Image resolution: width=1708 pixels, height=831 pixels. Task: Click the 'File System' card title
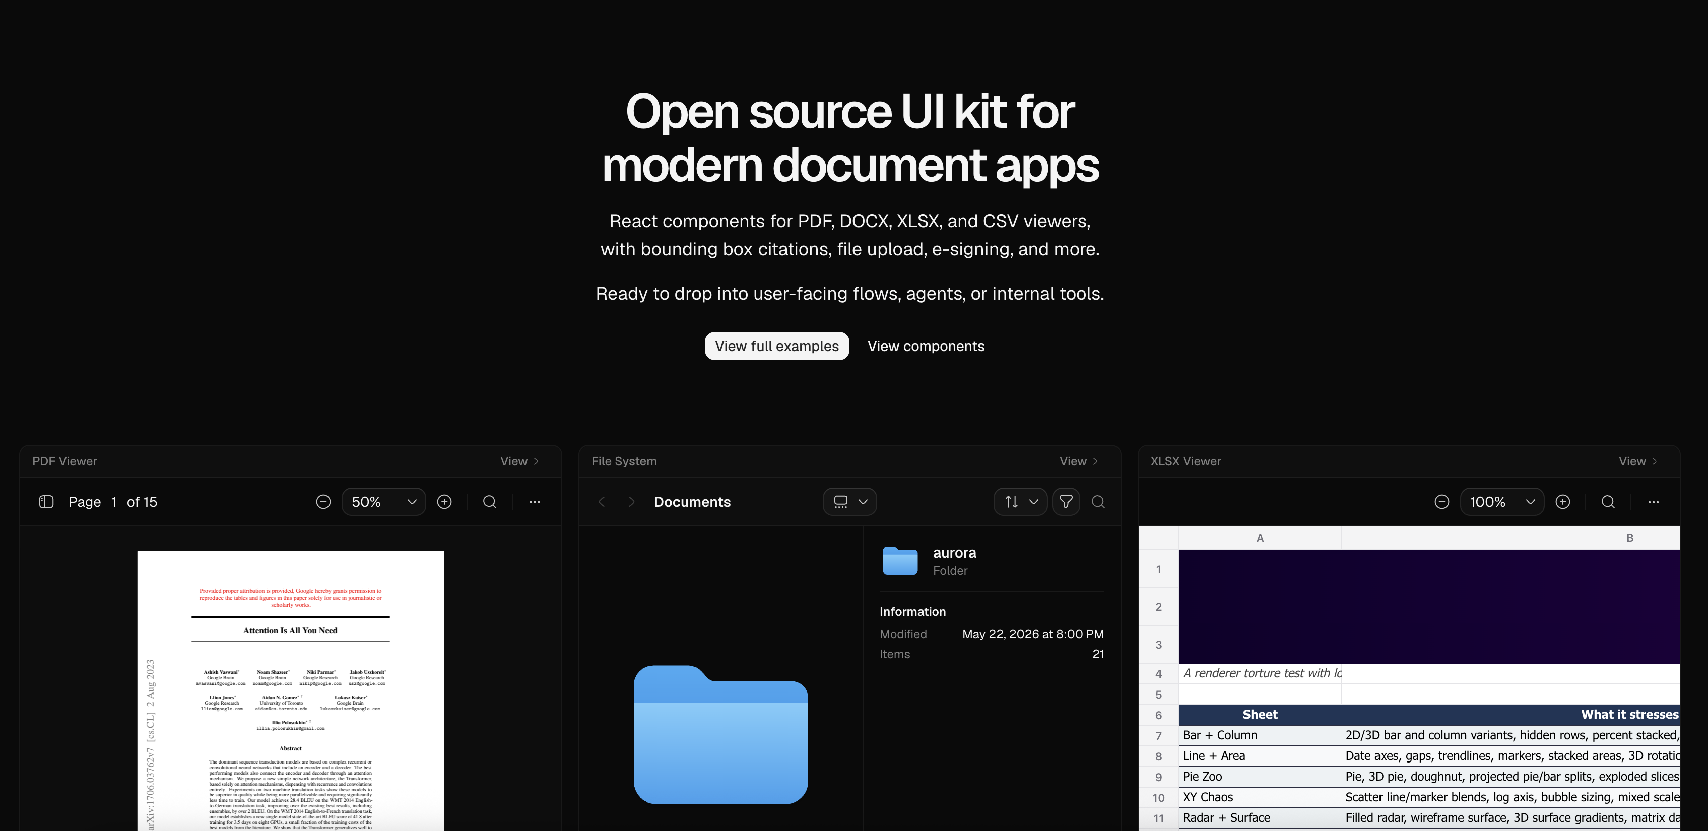[x=624, y=461]
